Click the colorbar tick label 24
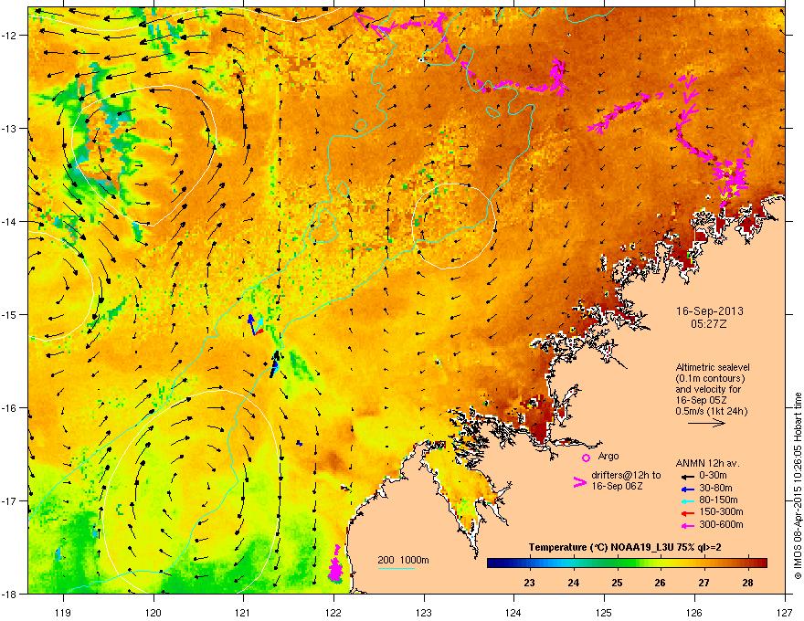Image resolution: width=804 pixels, height=621 pixels. coord(573,583)
